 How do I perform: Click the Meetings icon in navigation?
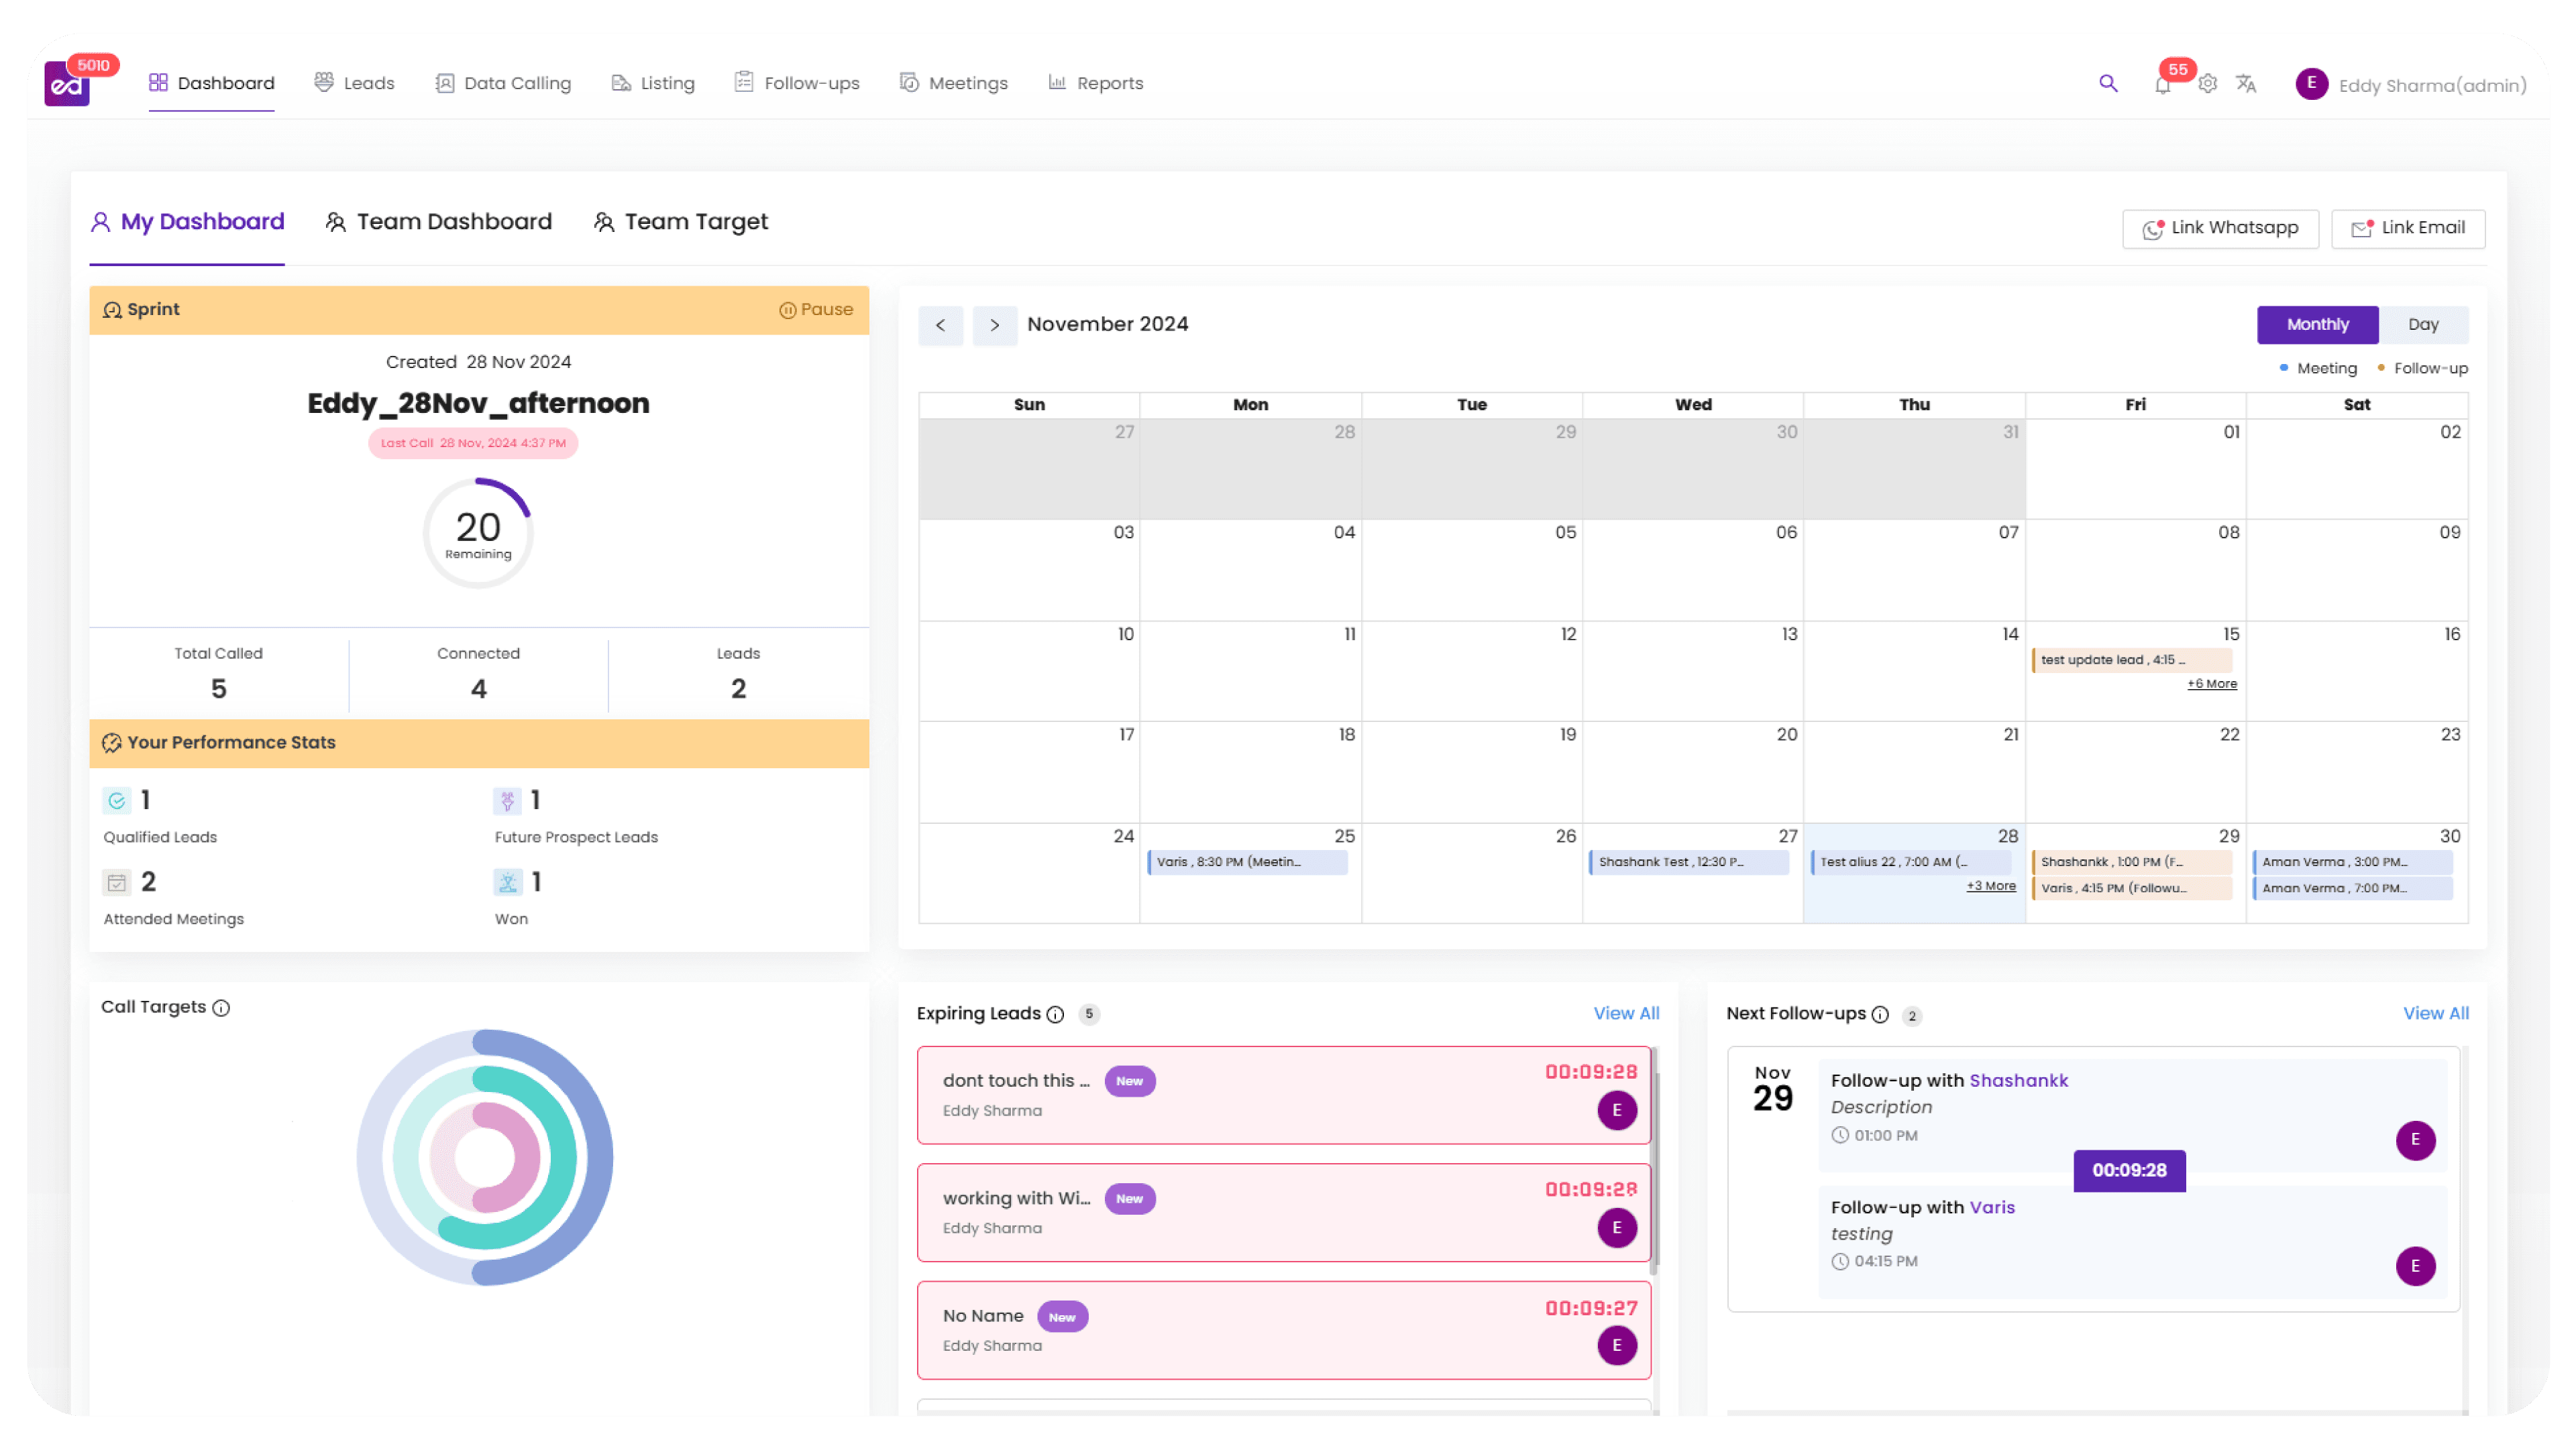909,83
